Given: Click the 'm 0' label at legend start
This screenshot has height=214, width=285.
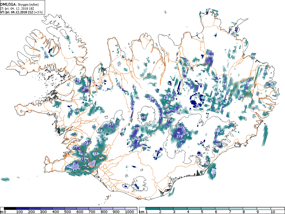Looking at the screenshot, I should [x=3, y=212].
